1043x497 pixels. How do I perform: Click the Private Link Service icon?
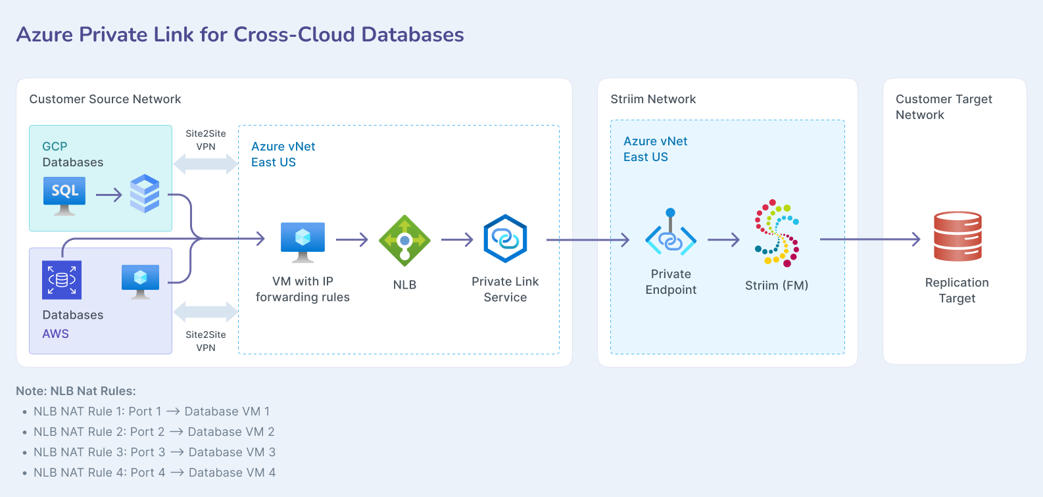(505, 239)
